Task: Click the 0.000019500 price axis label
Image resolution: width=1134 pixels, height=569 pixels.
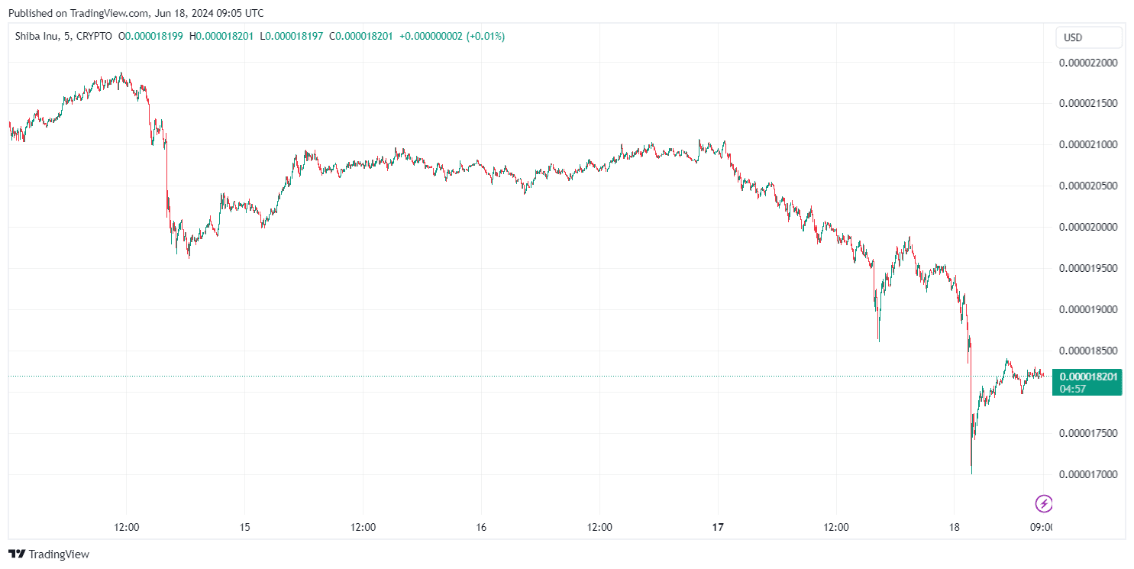Action: 1089,268
